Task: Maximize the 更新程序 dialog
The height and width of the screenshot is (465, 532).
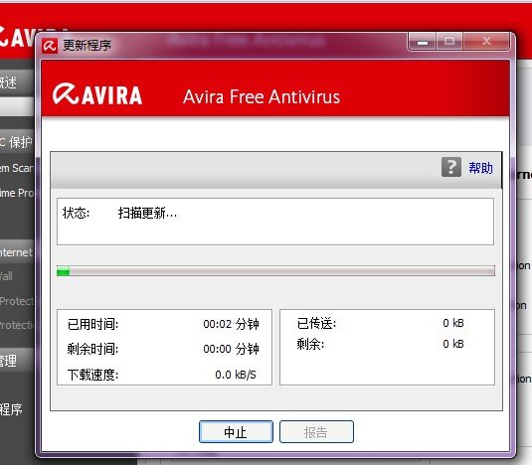Action: [x=449, y=42]
